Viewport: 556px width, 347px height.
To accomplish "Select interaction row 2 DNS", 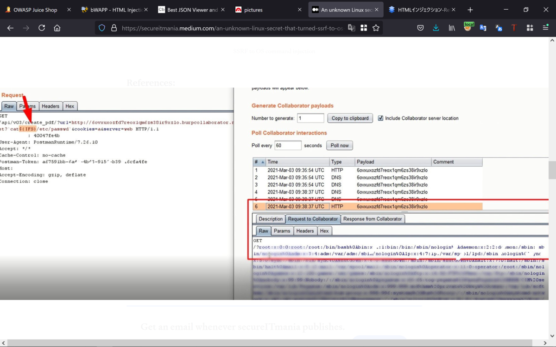I will [367, 177].
